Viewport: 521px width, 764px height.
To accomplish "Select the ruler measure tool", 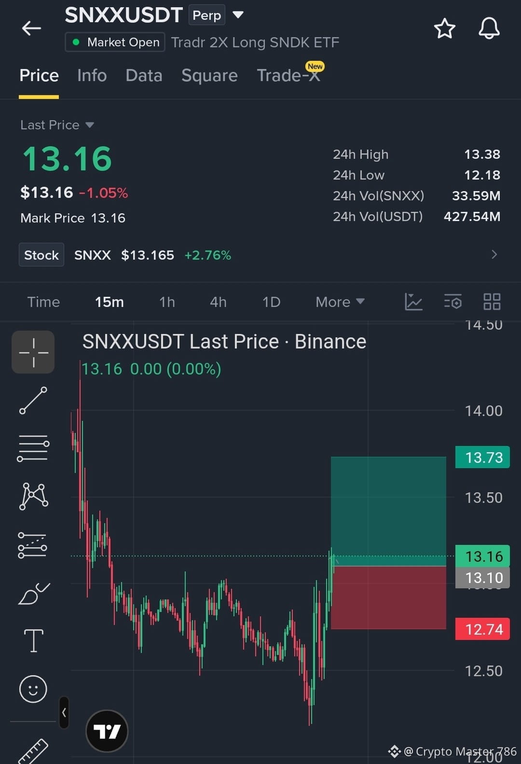I will click(33, 751).
